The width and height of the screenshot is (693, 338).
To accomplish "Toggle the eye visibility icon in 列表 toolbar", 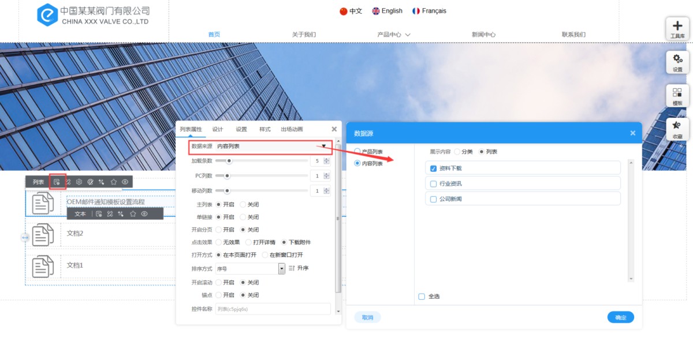I will [125, 182].
